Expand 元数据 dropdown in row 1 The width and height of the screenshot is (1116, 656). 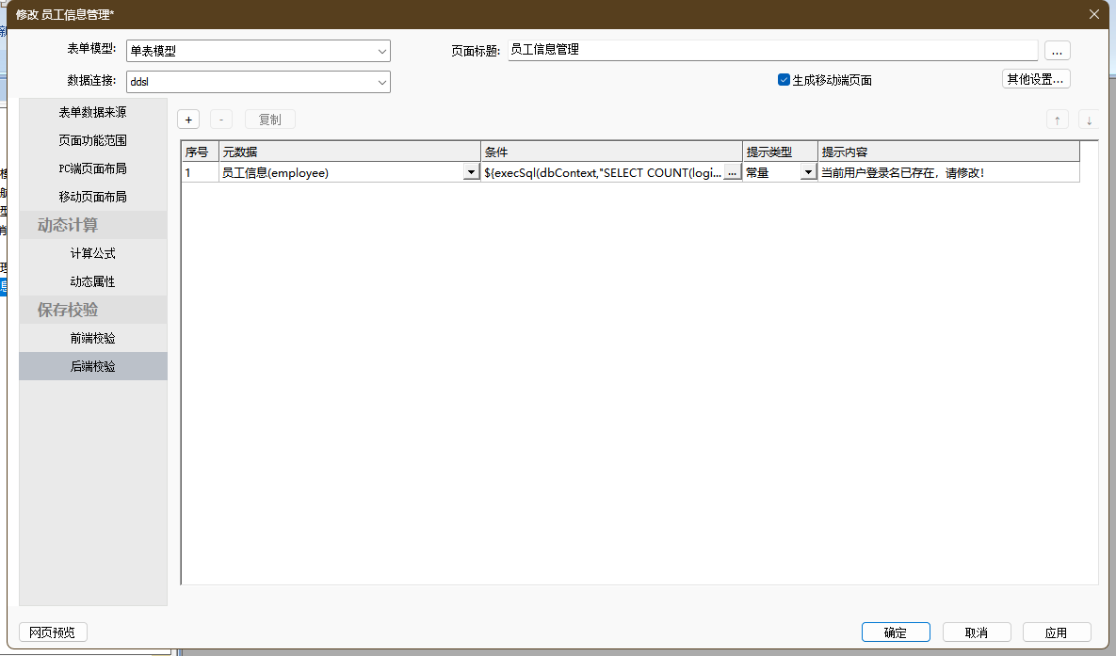(470, 172)
